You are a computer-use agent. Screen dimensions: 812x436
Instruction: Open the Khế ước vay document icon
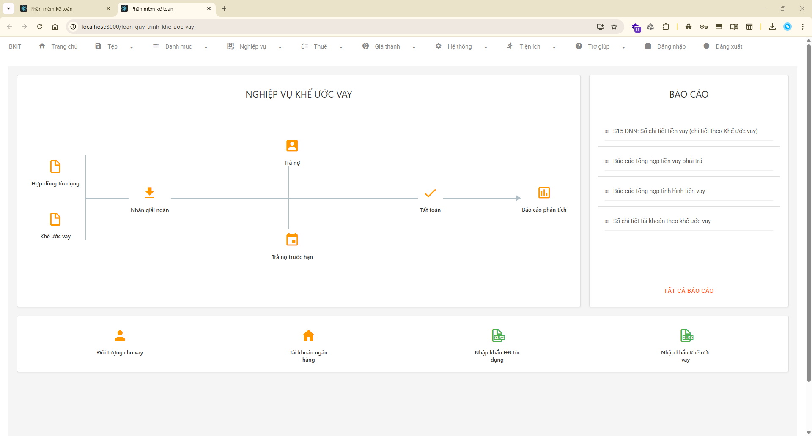[x=55, y=219]
